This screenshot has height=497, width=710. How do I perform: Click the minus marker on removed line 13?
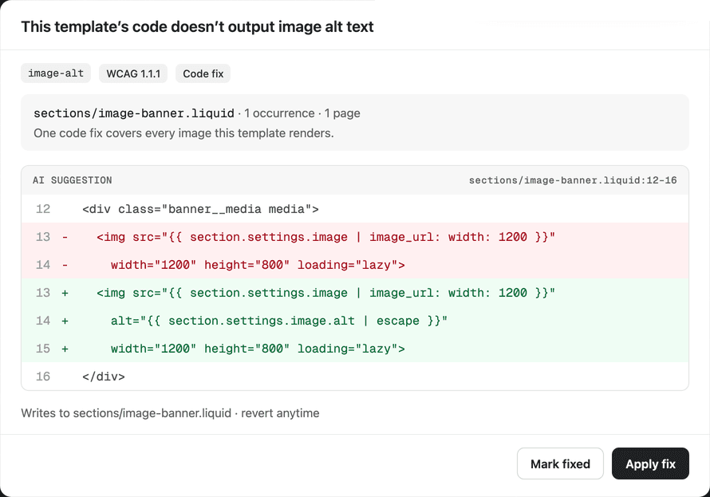pos(65,237)
